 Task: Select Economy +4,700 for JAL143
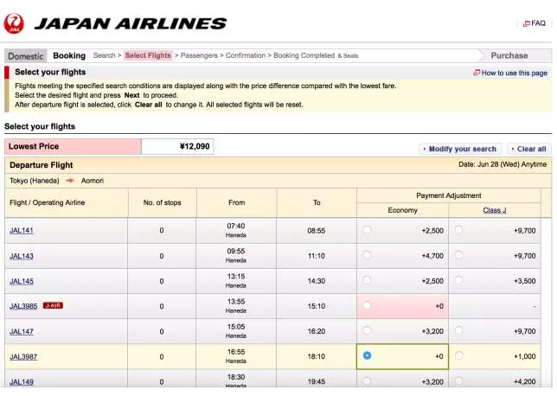pyautogui.click(x=368, y=255)
